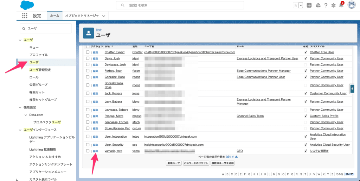Open the notifications bell icon
Image resolution: width=360 pixels, height=181 pixels.
coord(341,5)
